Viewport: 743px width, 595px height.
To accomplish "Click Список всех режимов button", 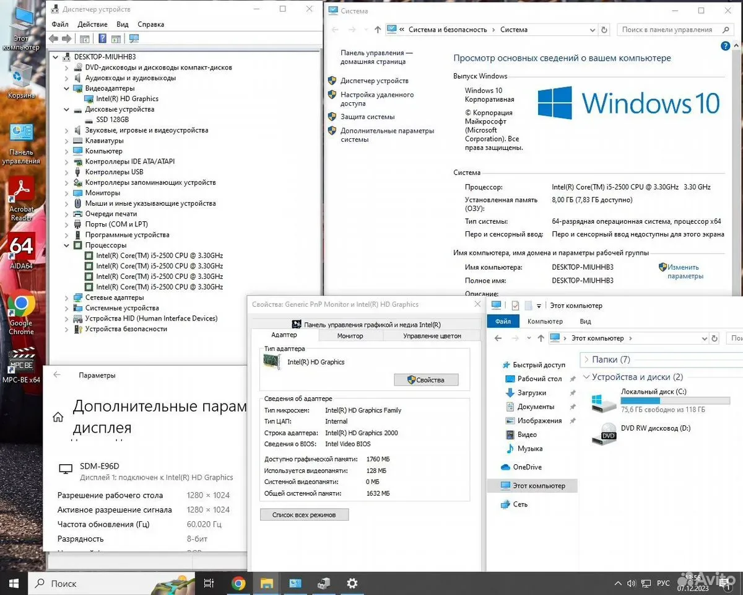I will pyautogui.click(x=304, y=514).
